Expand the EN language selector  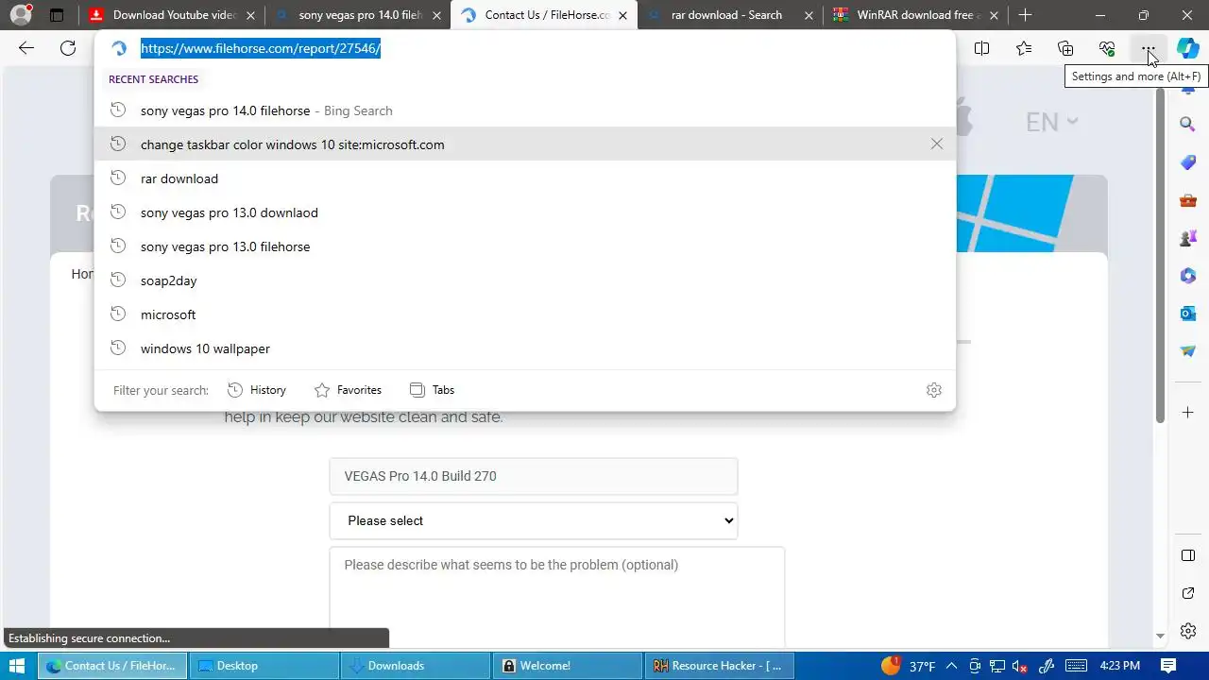pyautogui.click(x=1051, y=122)
